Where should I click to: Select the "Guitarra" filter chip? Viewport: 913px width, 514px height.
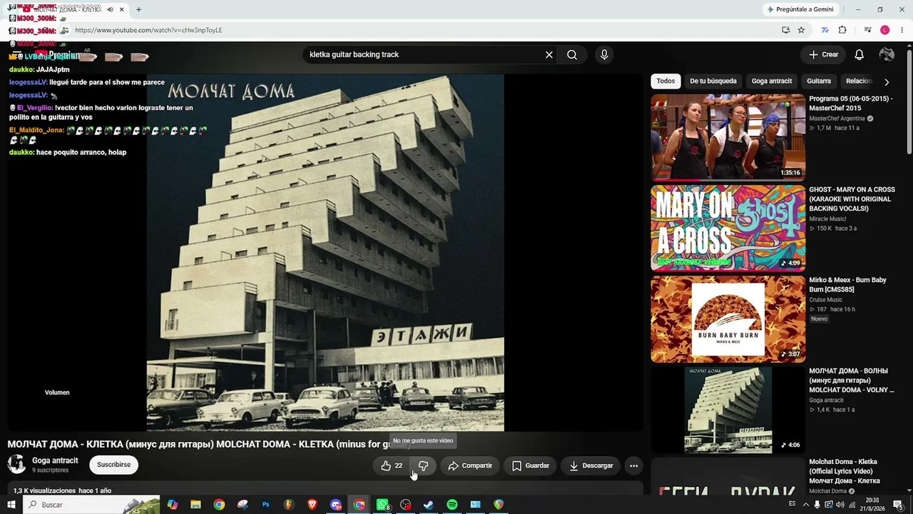pyautogui.click(x=819, y=81)
